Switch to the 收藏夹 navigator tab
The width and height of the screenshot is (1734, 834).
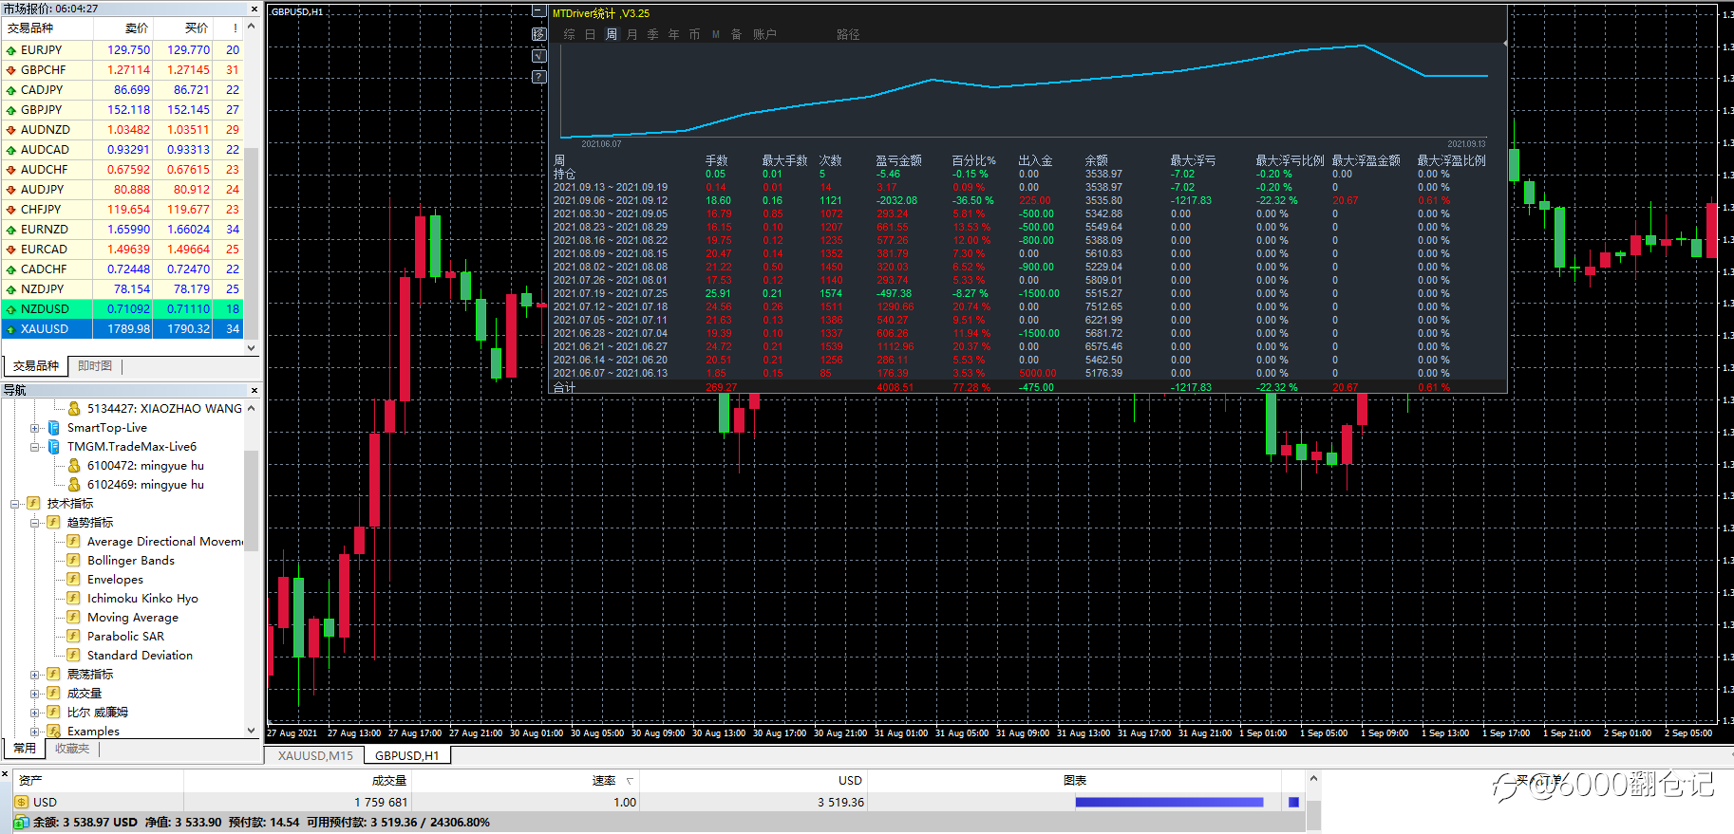pos(72,749)
